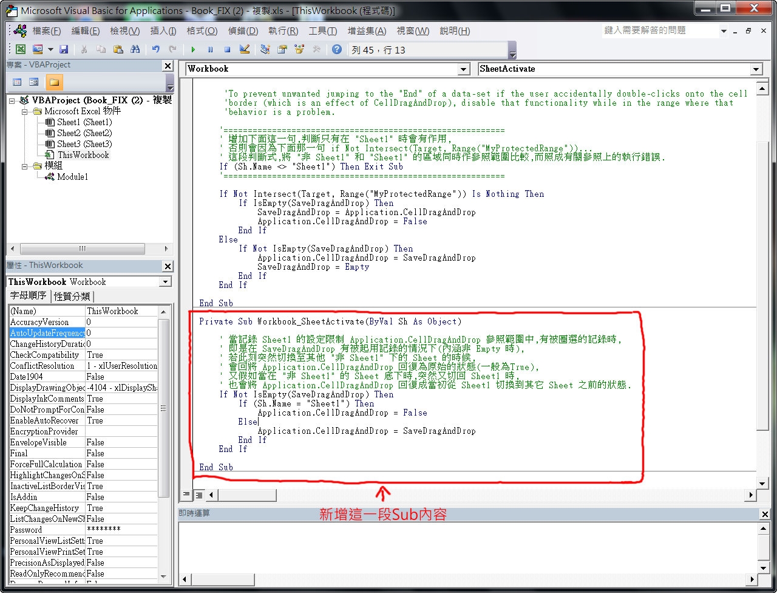The height and width of the screenshot is (593, 777).
Task: Switch to the 性質分類 tab
Action: (x=72, y=296)
